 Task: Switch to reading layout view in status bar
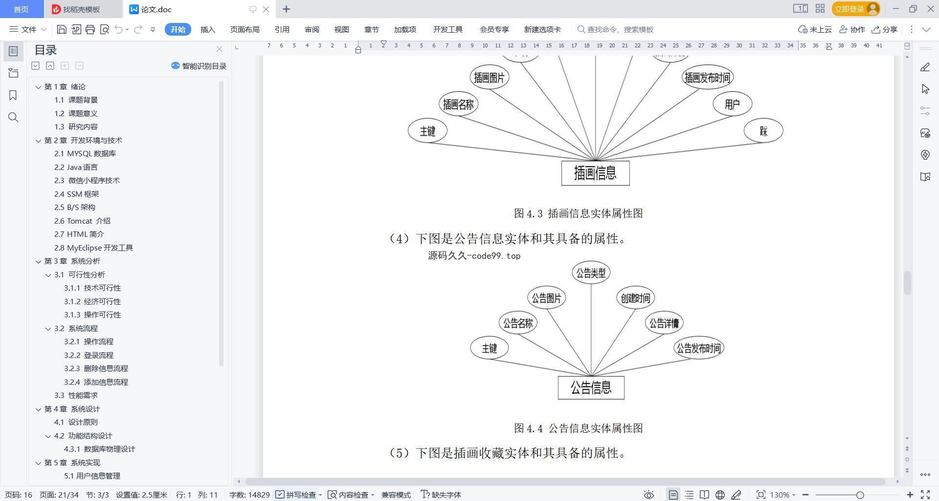[704, 495]
